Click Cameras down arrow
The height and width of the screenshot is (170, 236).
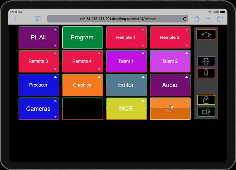(x=55, y=117)
